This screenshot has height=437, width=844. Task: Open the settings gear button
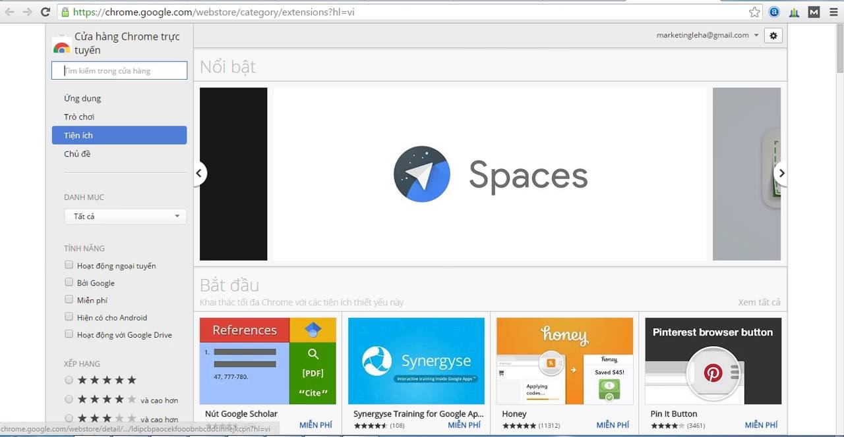(773, 36)
